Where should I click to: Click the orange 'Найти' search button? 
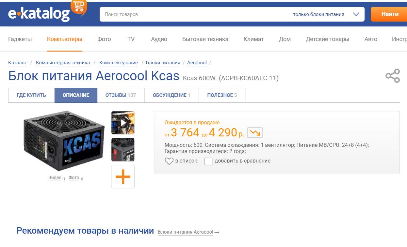(x=389, y=14)
